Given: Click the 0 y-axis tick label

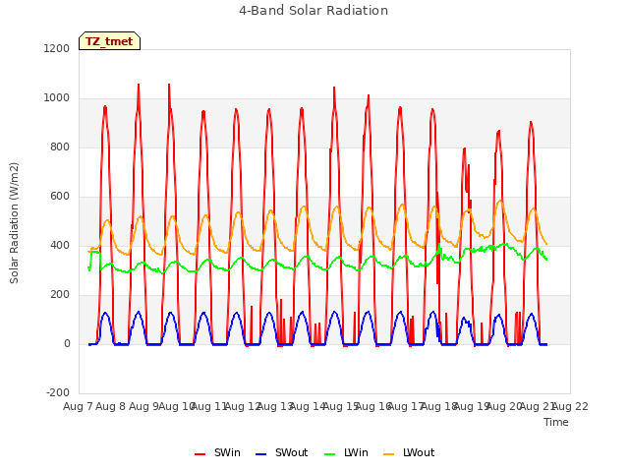Looking at the screenshot, I should coord(67,343).
